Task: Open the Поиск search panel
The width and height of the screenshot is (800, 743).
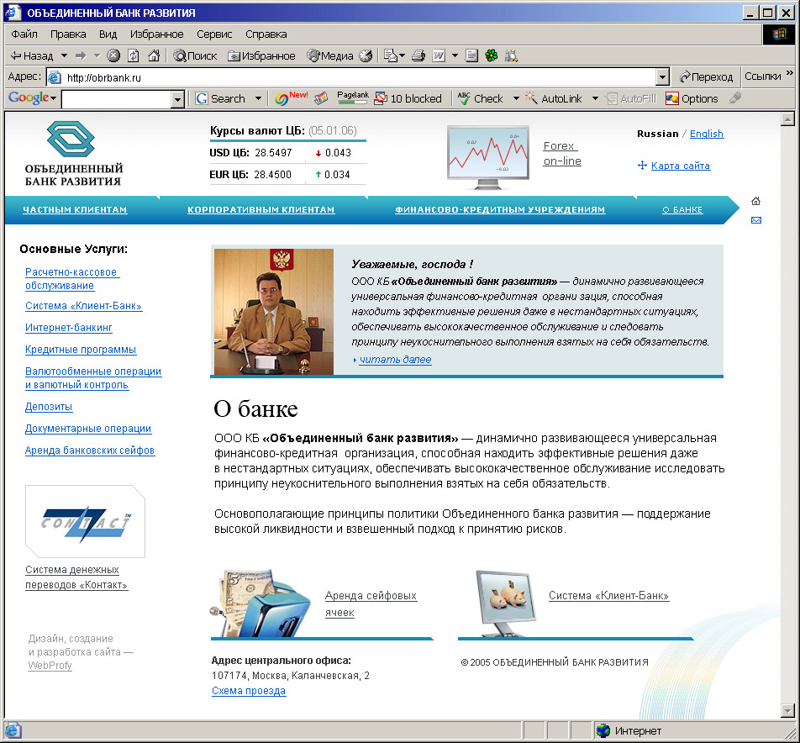Action: [x=196, y=55]
